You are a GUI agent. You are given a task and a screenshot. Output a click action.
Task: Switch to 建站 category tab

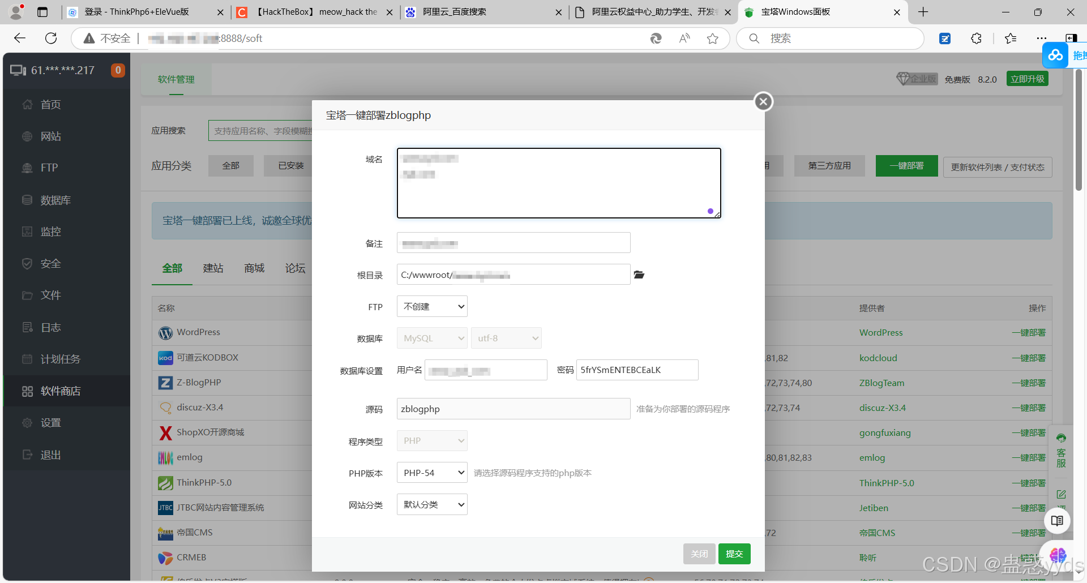click(213, 268)
